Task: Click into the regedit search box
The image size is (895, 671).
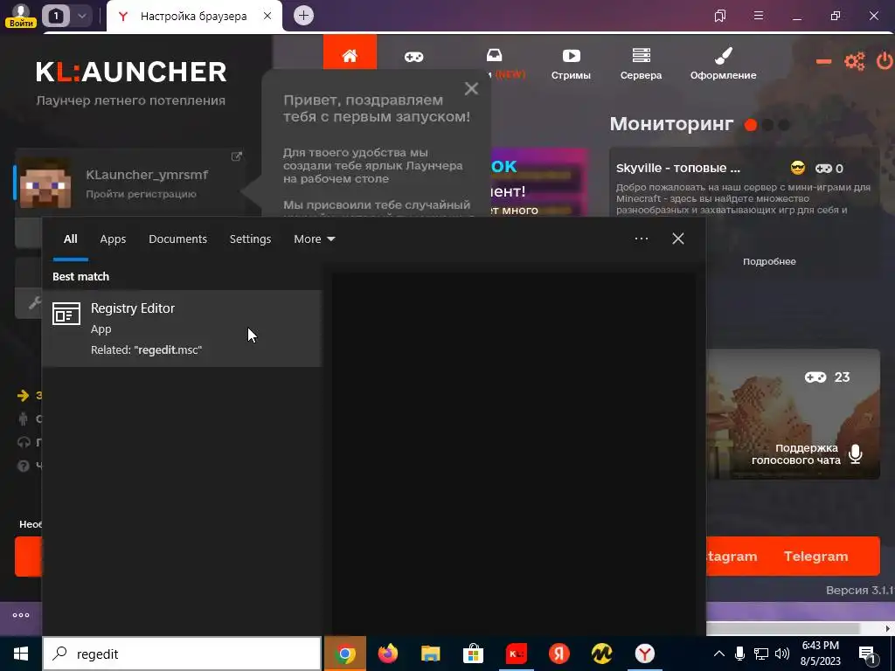Action: click(182, 654)
